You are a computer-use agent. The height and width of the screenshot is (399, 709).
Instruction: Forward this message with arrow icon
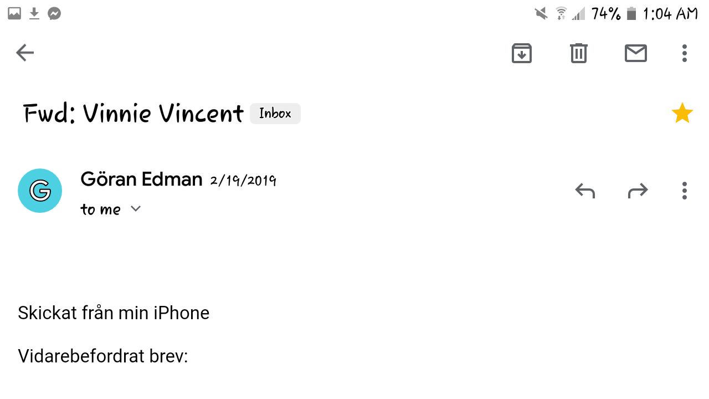click(x=638, y=191)
